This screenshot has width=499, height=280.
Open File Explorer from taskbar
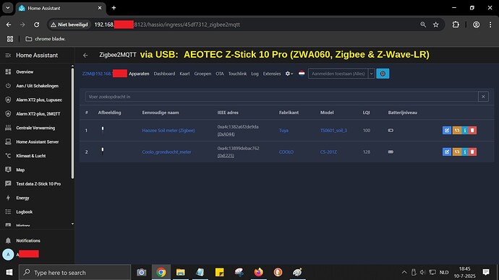[x=181, y=272]
